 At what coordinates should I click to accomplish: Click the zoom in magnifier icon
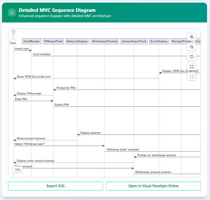tap(191, 37)
